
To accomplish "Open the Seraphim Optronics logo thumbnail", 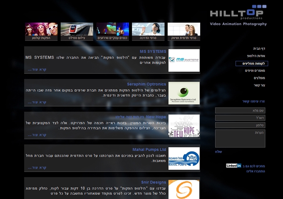I will [184, 93].
